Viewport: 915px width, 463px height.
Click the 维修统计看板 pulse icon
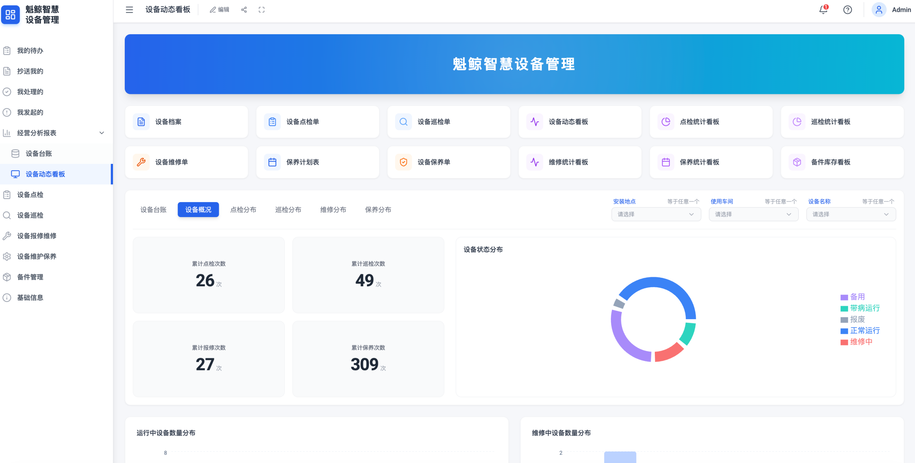tap(535, 162)
